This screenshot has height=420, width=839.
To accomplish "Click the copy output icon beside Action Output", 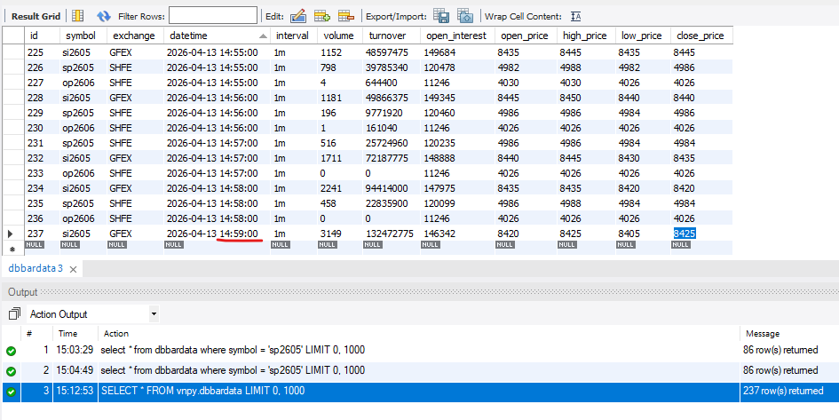I will pyautogui.click(x=14, y=313).
